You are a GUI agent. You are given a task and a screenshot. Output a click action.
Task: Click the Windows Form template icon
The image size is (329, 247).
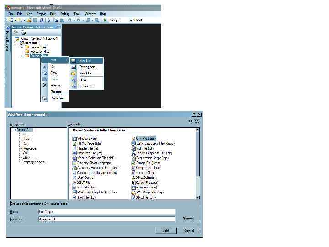[x=74, y=139]
